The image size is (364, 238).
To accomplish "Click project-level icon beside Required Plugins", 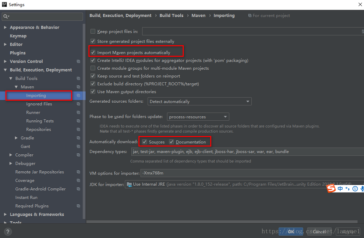I will (x=79, y=206).
